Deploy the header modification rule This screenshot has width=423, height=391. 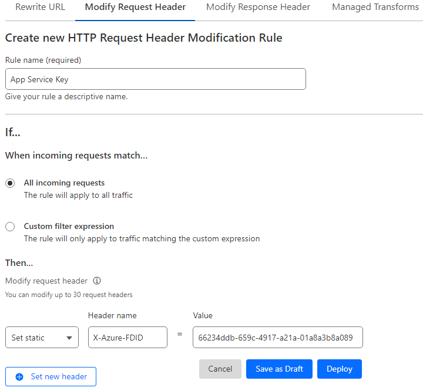tap(340, 369)
